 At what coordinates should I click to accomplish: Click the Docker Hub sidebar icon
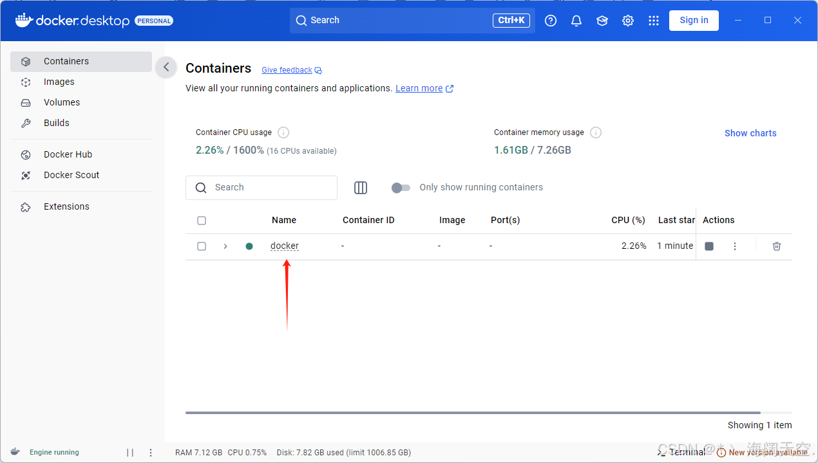[26, 155]
